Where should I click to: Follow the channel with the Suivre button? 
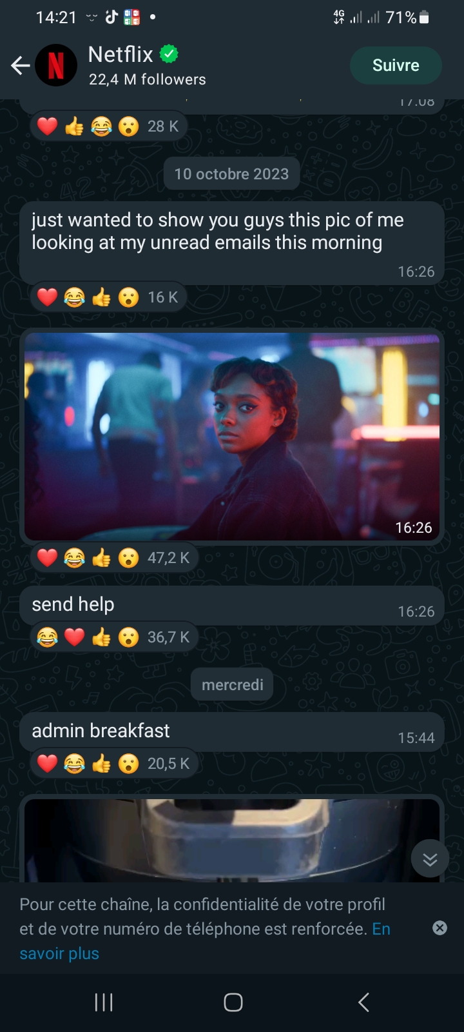point(396,65)
